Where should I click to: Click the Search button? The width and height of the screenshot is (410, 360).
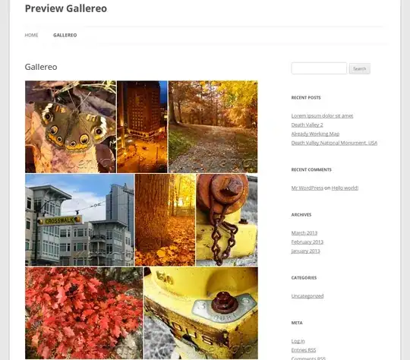[360, 68]
